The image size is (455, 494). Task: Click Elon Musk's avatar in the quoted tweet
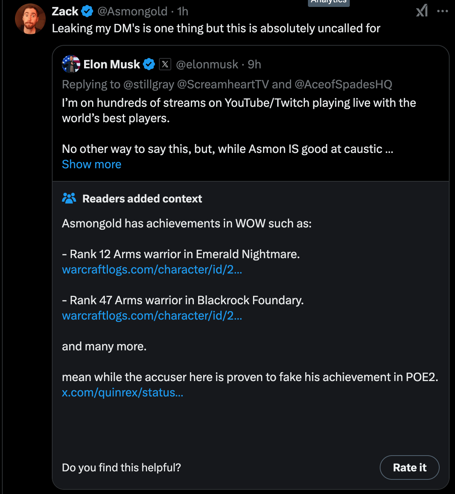[x=71, y=64]
